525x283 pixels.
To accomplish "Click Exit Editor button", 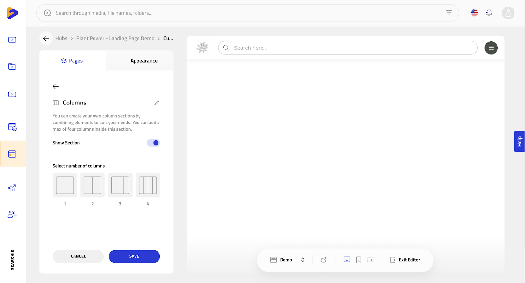I will coord(405,260).
